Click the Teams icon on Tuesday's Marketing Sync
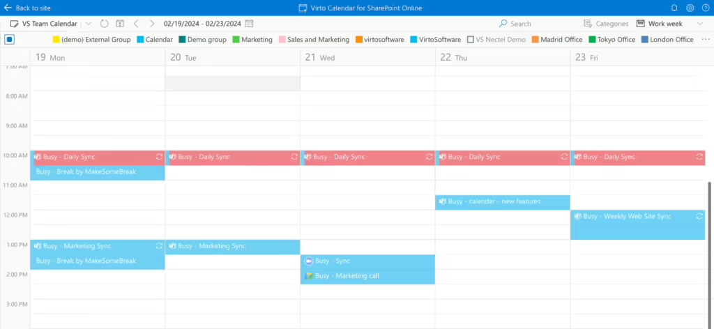The width and height of the screenshot is (714, 329). [173, 246]
